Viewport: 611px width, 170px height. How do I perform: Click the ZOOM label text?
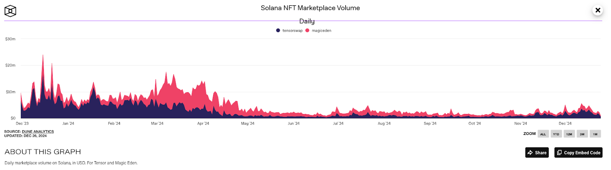point(530,134)
